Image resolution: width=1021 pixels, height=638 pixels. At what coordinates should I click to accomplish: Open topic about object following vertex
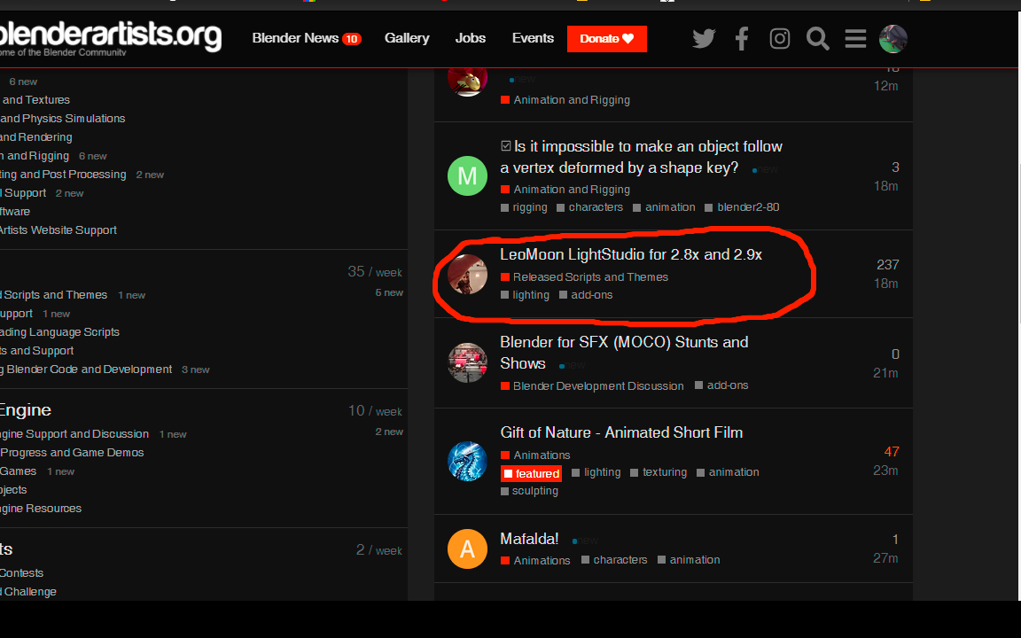click(x=641, y=157)
